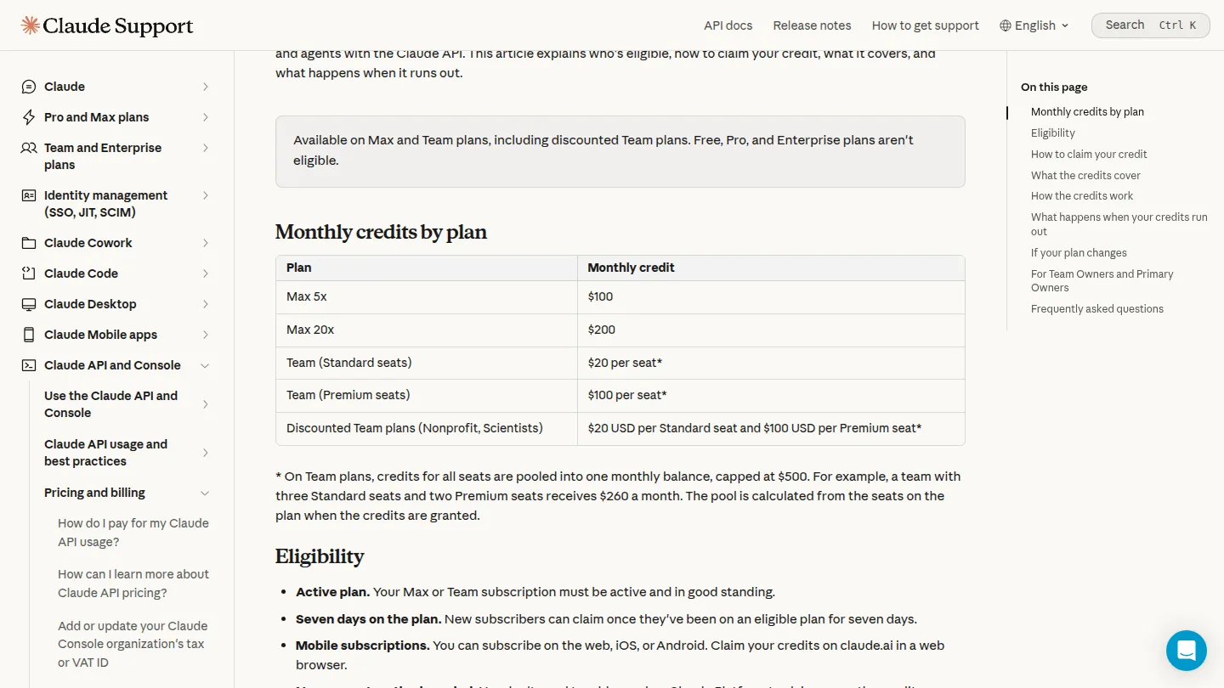The height and width of the screenshot is (688, 1224).
Task: Click the Claude Cowork folder icon
Action: [x=29, y=243]
